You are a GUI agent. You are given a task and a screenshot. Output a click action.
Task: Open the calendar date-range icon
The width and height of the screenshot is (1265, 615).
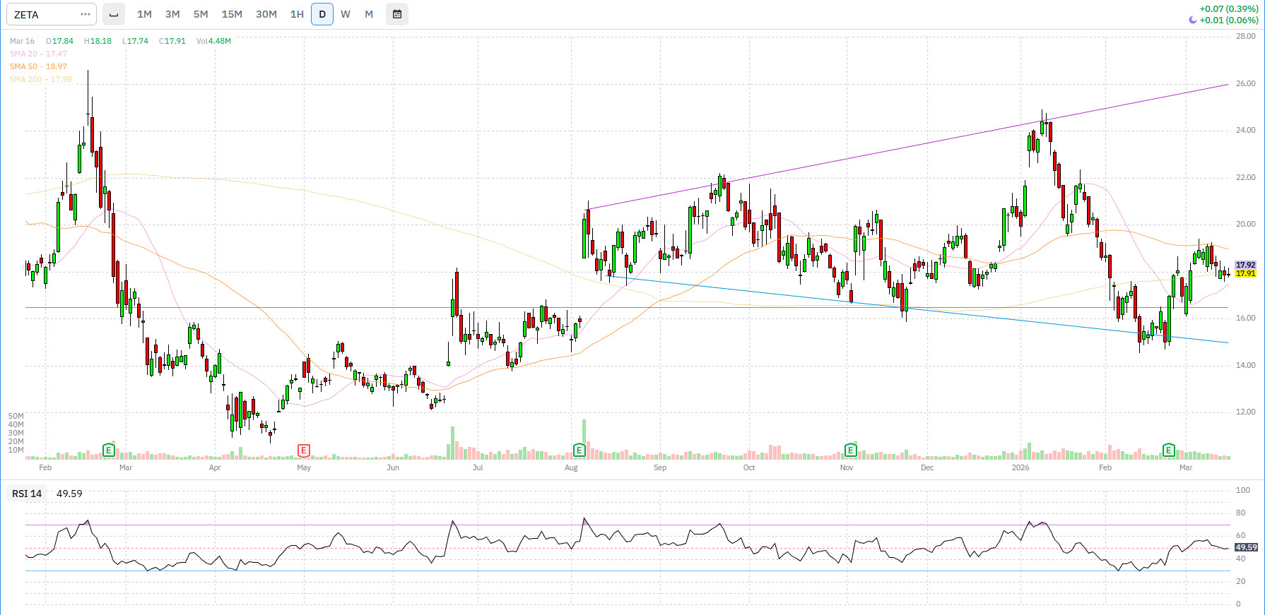[397, 14]
